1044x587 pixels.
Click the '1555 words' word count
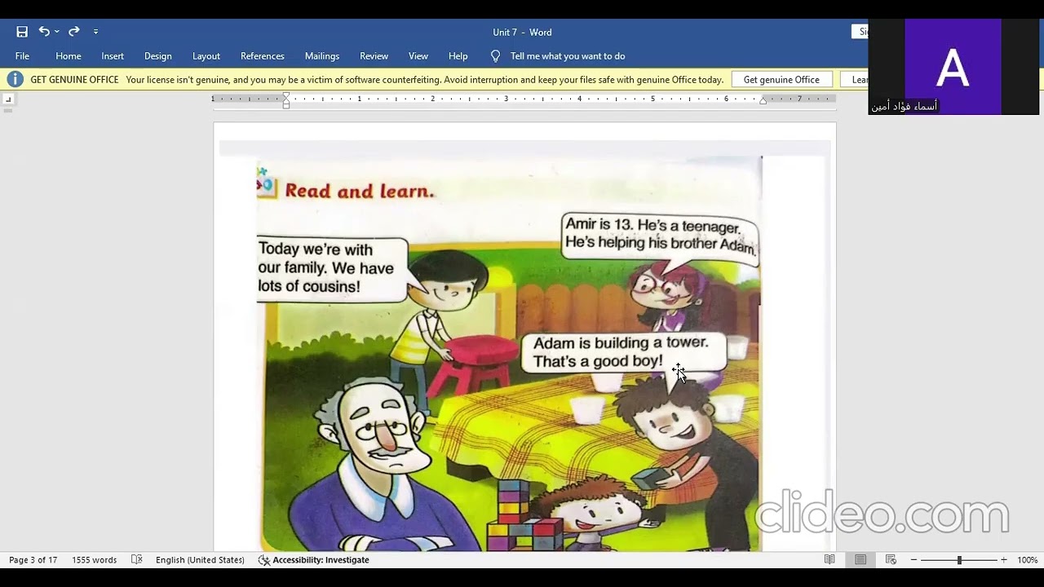(x=94, y=560)
